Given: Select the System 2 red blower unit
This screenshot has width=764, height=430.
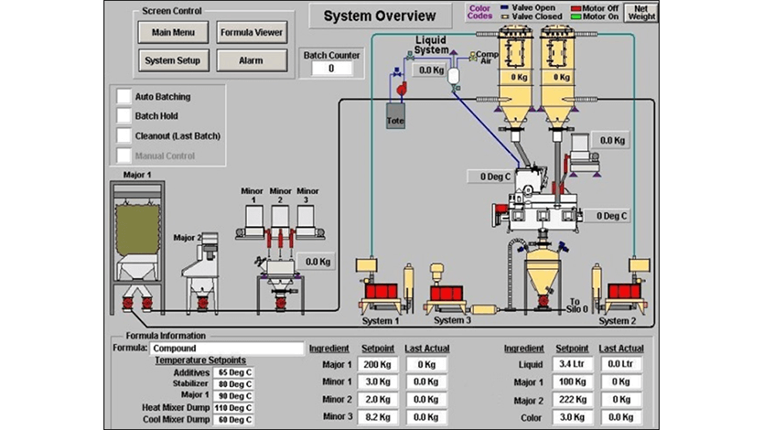Looking at the screenshot, I should pyautogui.click(x=626, y=293).
